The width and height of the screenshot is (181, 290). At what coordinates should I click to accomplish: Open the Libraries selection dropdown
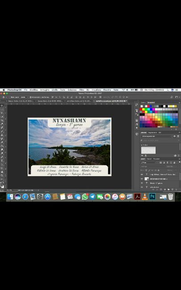[x=156, y=136]
